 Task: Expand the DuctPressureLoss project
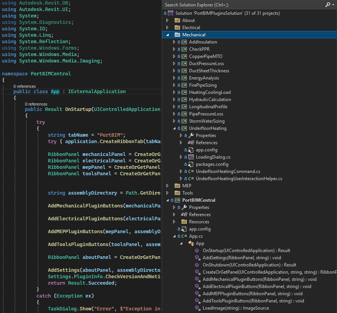point(174,64)
